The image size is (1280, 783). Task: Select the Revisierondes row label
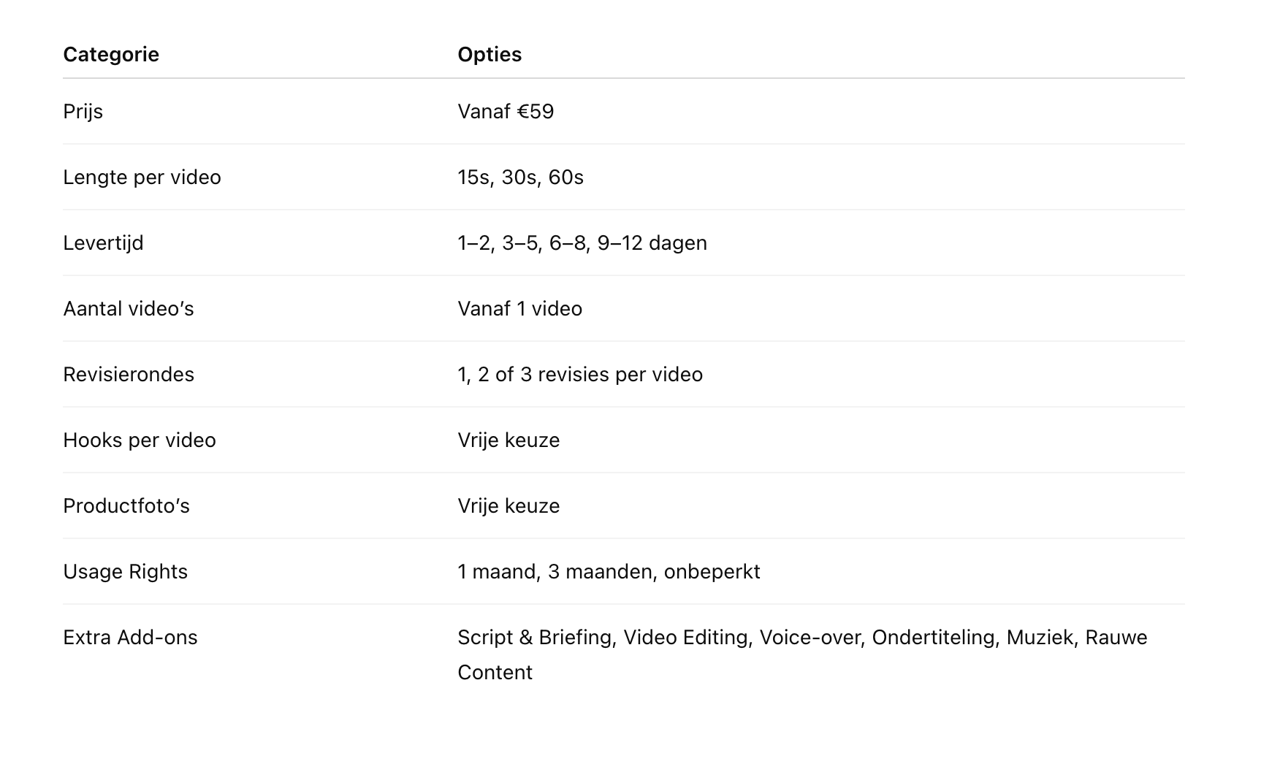(129, 375)
